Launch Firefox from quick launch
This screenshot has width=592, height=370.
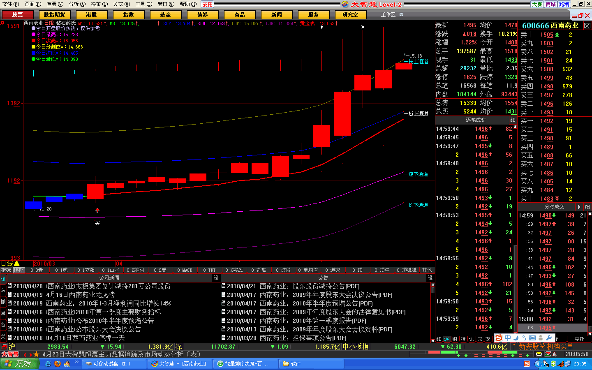pos(57,364)
